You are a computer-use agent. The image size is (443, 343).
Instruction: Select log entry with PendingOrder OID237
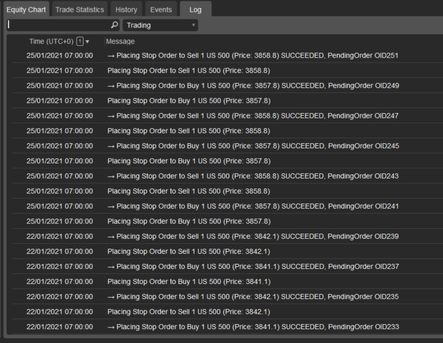click(x=227, y=266)
